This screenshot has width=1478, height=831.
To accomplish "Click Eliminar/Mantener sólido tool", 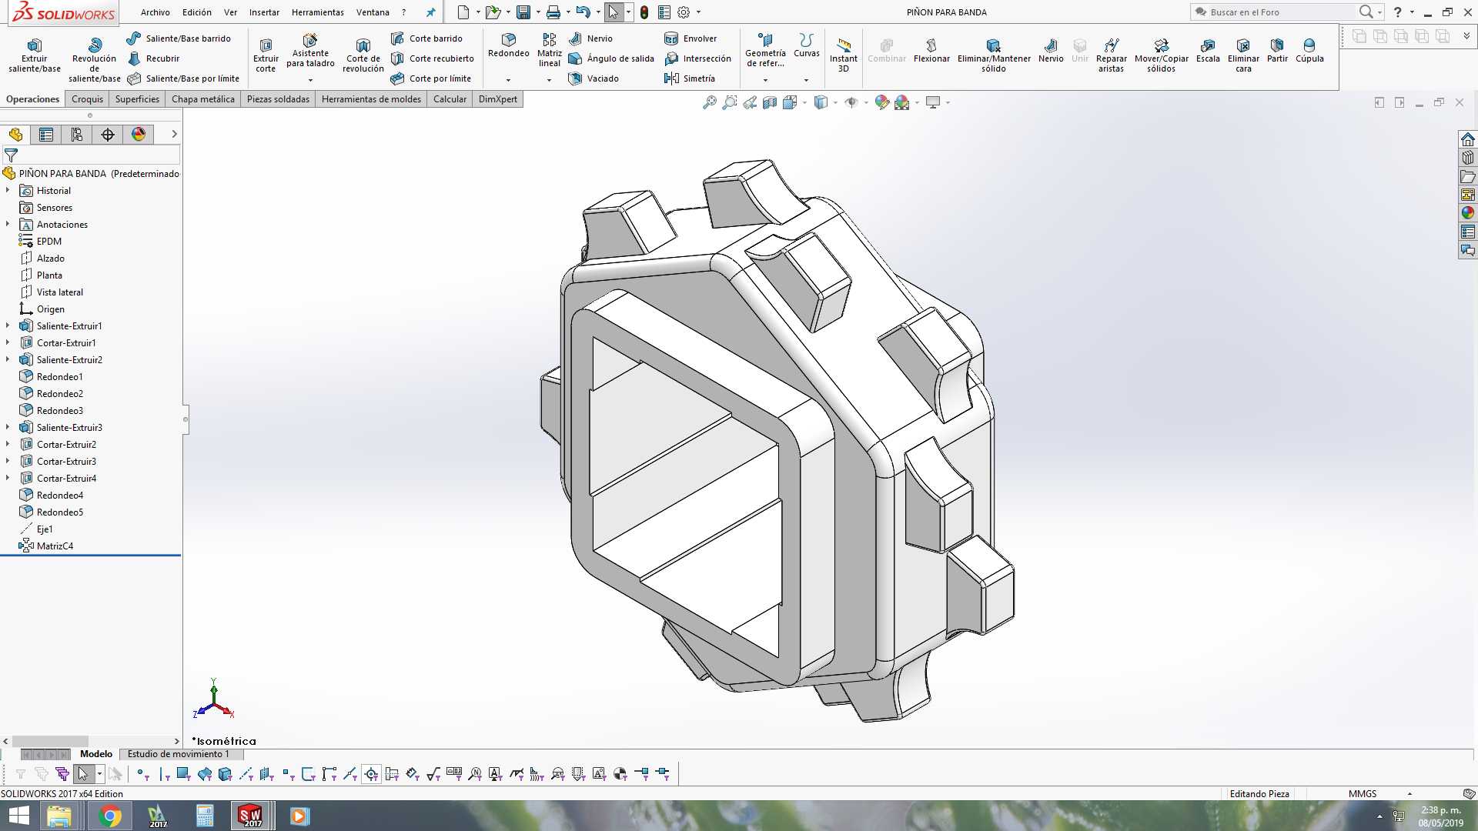I will 994,55.
